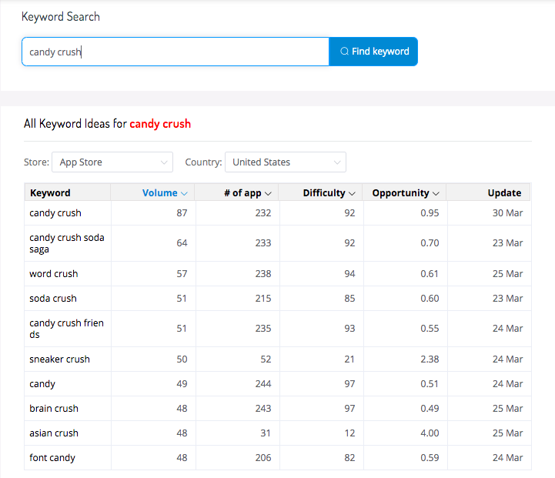The image size is (555, 478).
Task: Select the asian crush keyword
Action: [x=54, y=433]
